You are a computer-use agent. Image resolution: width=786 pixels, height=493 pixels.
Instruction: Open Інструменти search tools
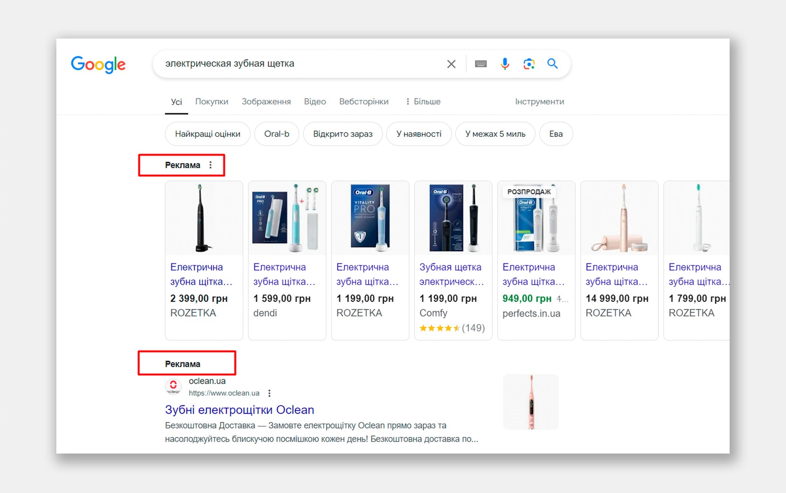point(539,102)
